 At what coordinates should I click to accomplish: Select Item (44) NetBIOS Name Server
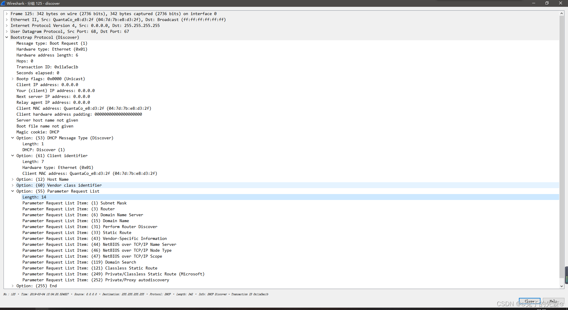tap(99, 244)
